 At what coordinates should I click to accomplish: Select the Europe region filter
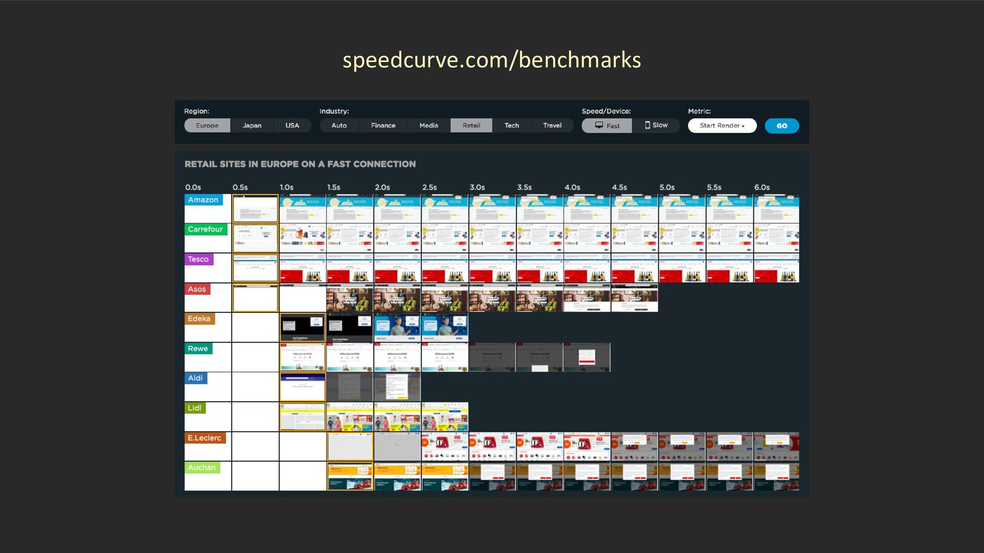point(207,125)
